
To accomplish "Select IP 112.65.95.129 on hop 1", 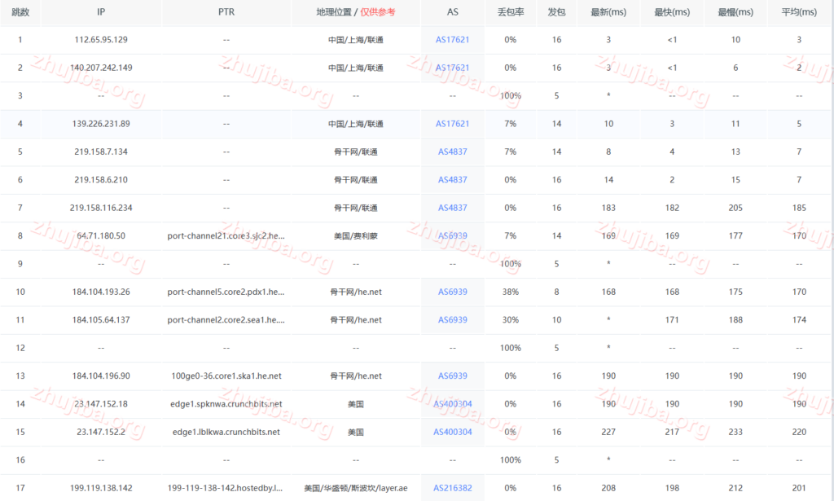I will (x=99, y=39).
